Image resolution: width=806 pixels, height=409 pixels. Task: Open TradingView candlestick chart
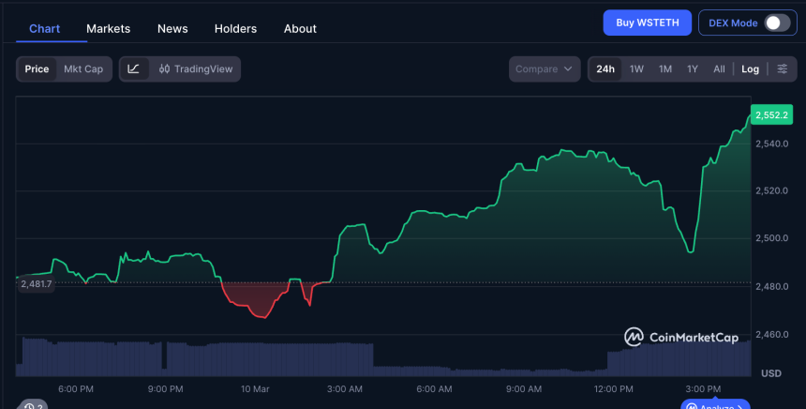pos(195,68)
